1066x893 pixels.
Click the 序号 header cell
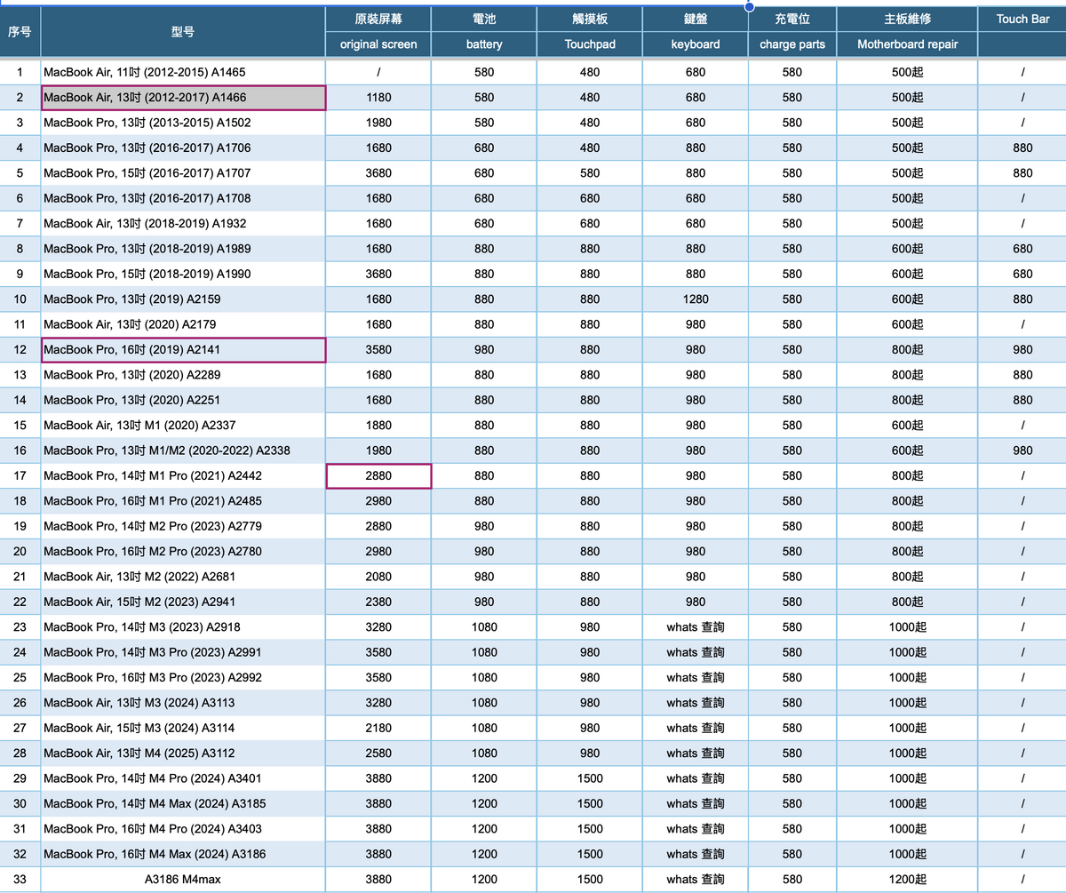[20, 32]
